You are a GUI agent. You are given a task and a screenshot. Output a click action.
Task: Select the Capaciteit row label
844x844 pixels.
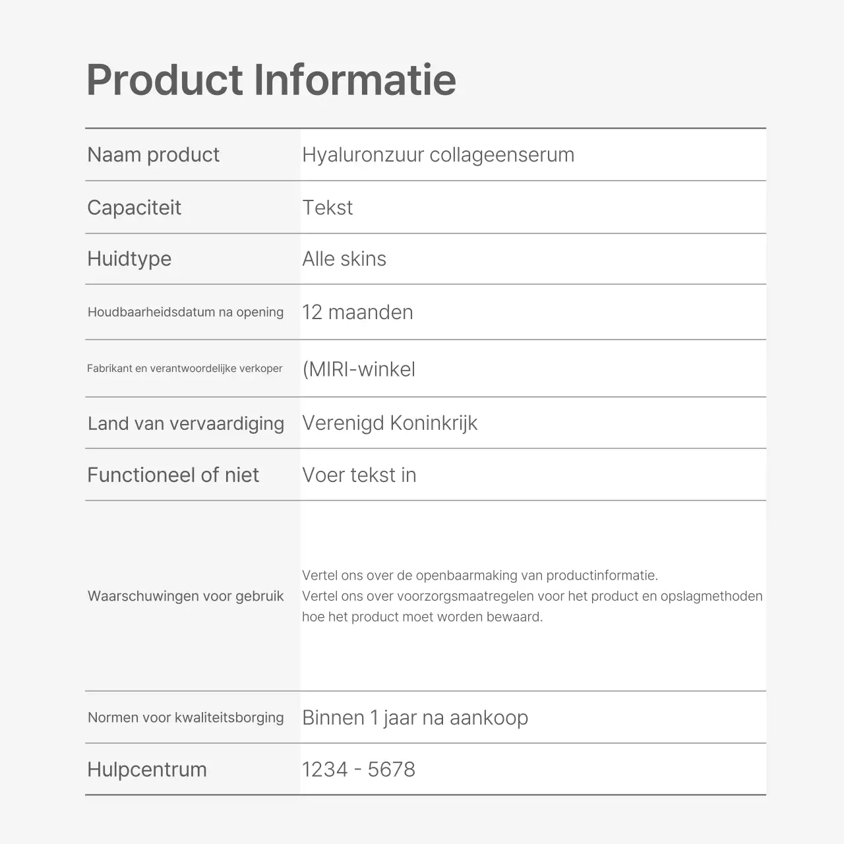(x=134, y=208)
